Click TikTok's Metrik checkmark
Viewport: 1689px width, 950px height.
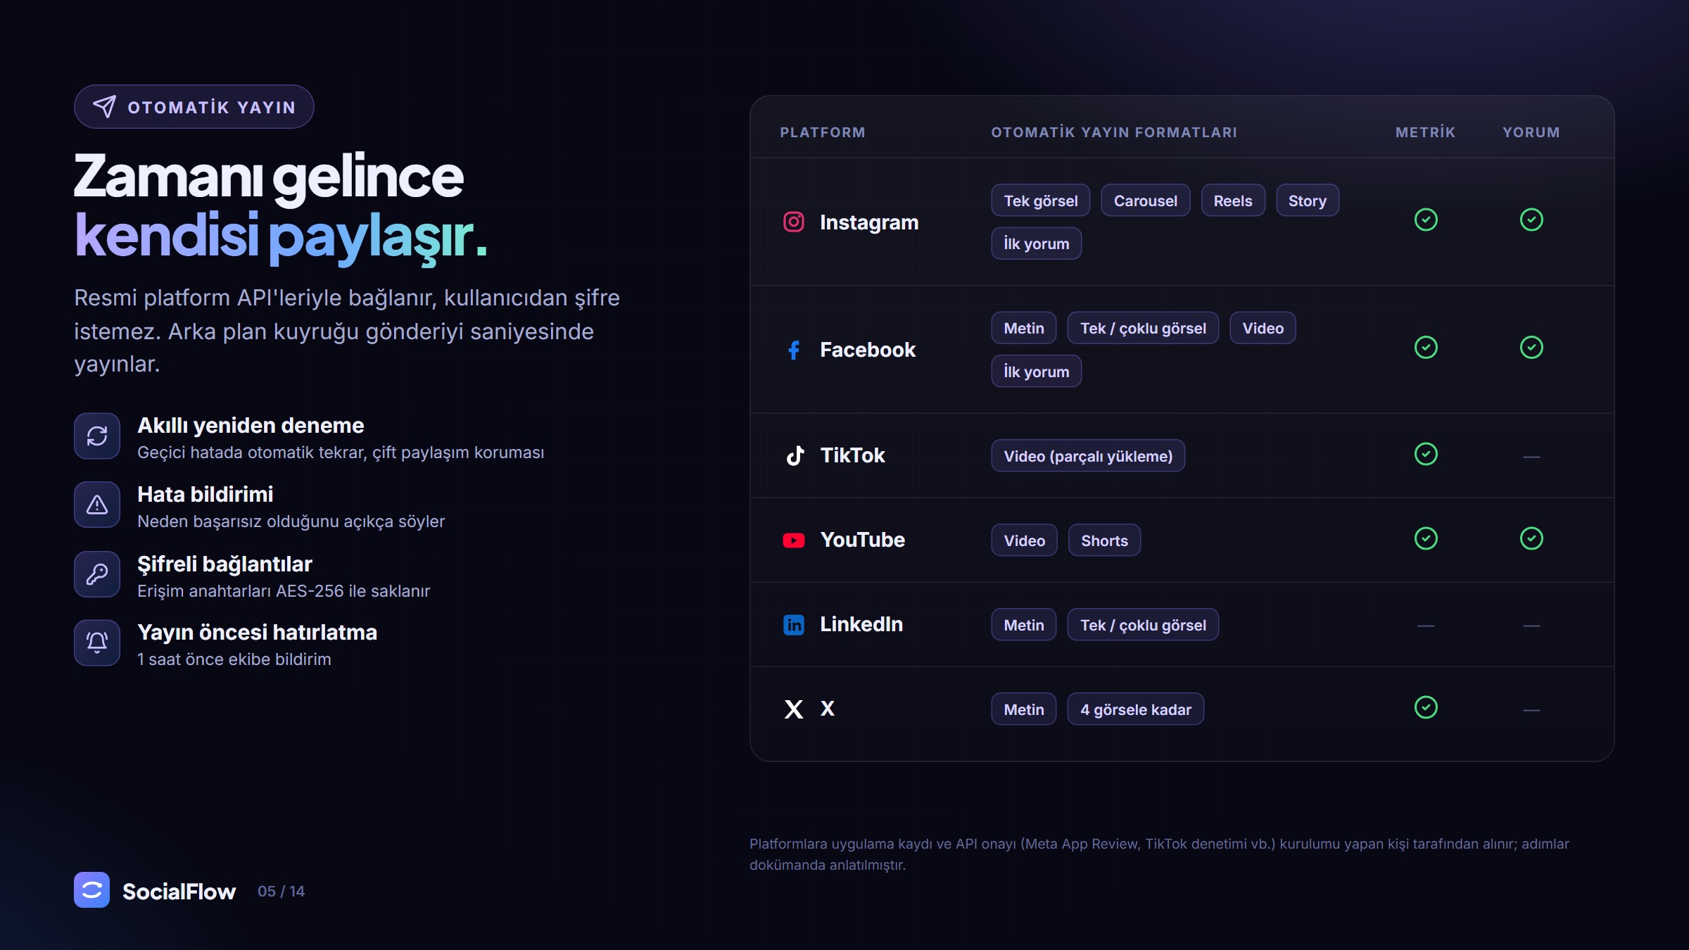[1426, 454]
